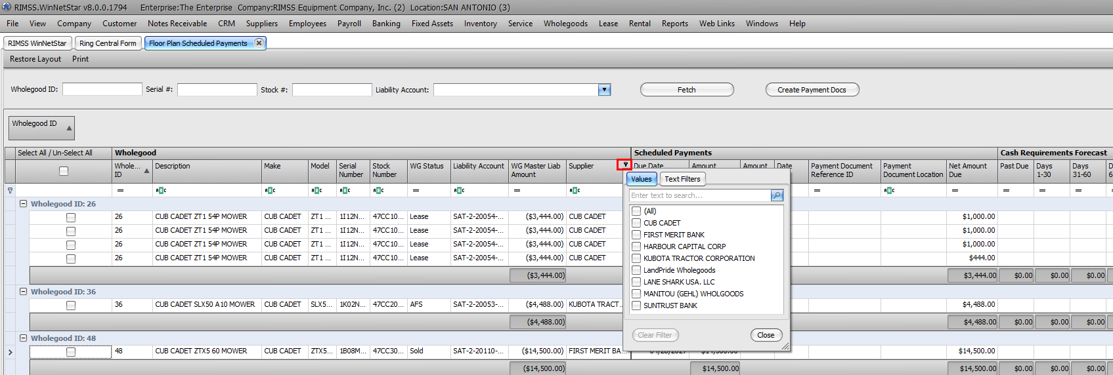This screenshot has height=375, width=1113.
Task: Click the Fetch button
Action: tap(687, 90)
